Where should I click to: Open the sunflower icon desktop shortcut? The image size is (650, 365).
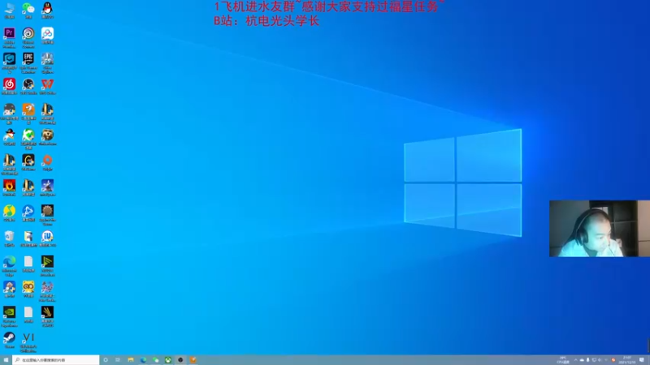pyautogui.click(x=47, y=211)
